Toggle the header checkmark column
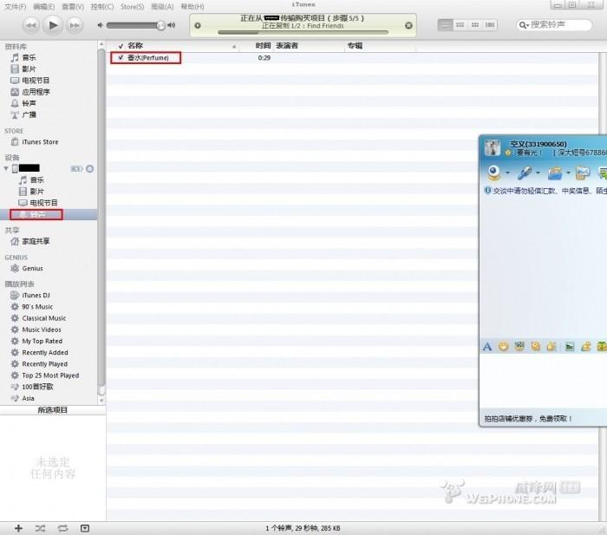This screenshot has width=607, height=535. 121,46
